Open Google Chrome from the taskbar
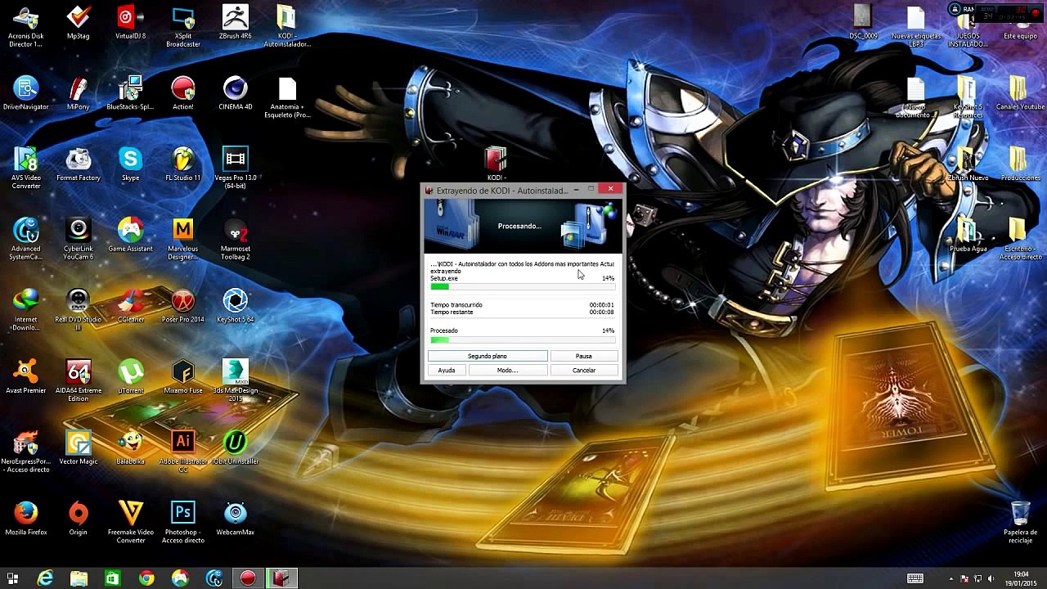Screen dimensions: 1047x589 point(146,578)
